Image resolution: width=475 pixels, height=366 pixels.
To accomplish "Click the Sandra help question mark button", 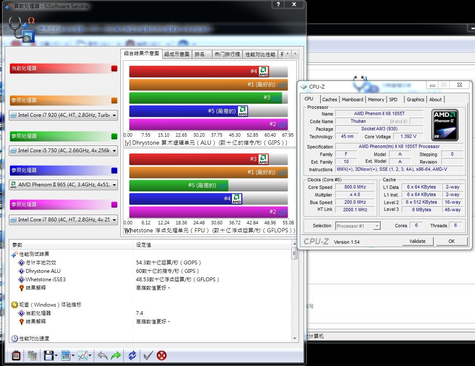I will (x=278, y=4).
